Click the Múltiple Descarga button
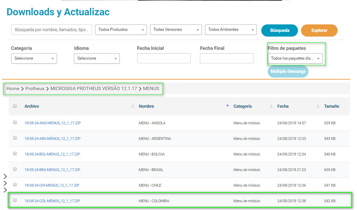This screenshot has width=357, height=210. (x=288, y=71)
